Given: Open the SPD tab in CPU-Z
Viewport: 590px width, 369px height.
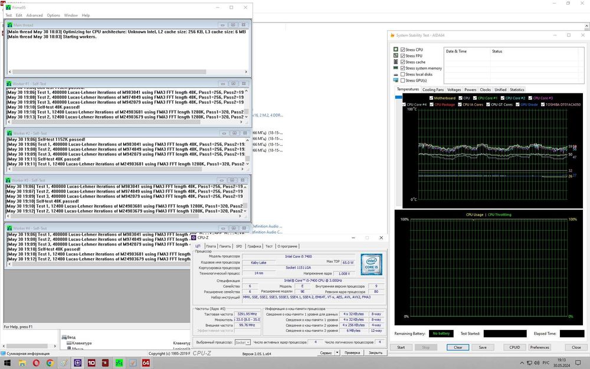Looking at the screenshot, I should pyautogui.click(x=239, y=246).
